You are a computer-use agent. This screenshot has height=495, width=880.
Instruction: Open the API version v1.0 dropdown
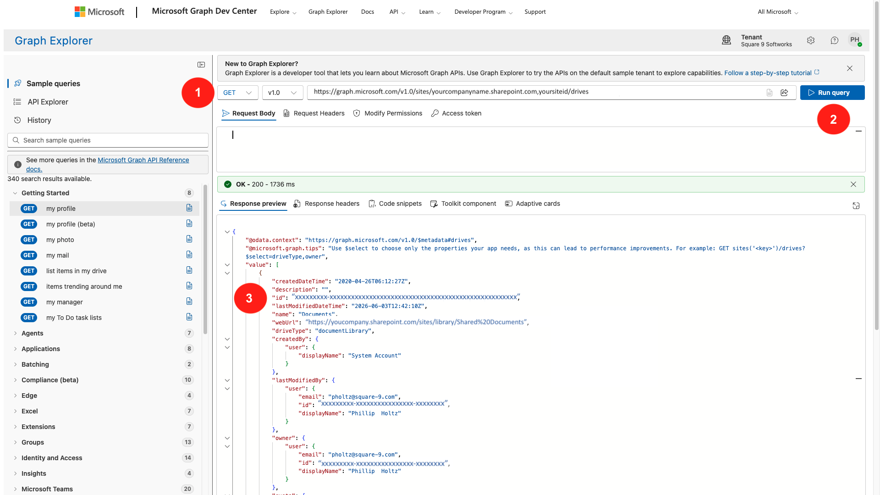(283, 93)
